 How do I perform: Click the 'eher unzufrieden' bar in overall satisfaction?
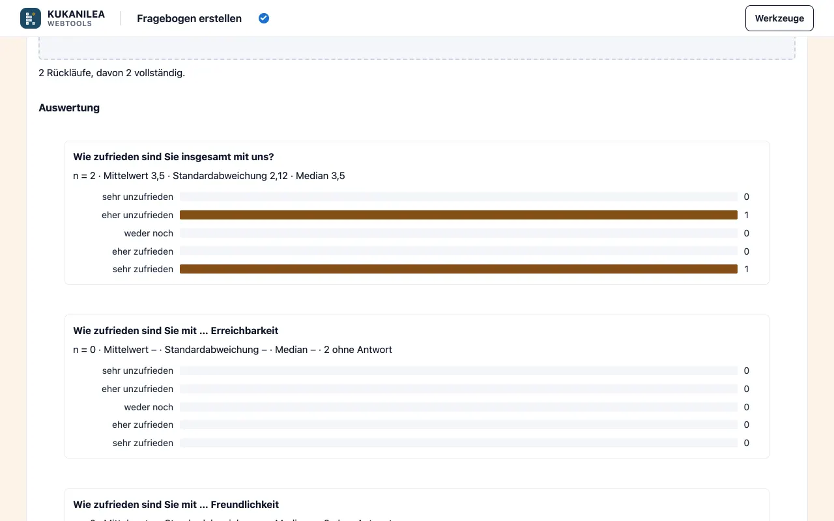[459, 215]
